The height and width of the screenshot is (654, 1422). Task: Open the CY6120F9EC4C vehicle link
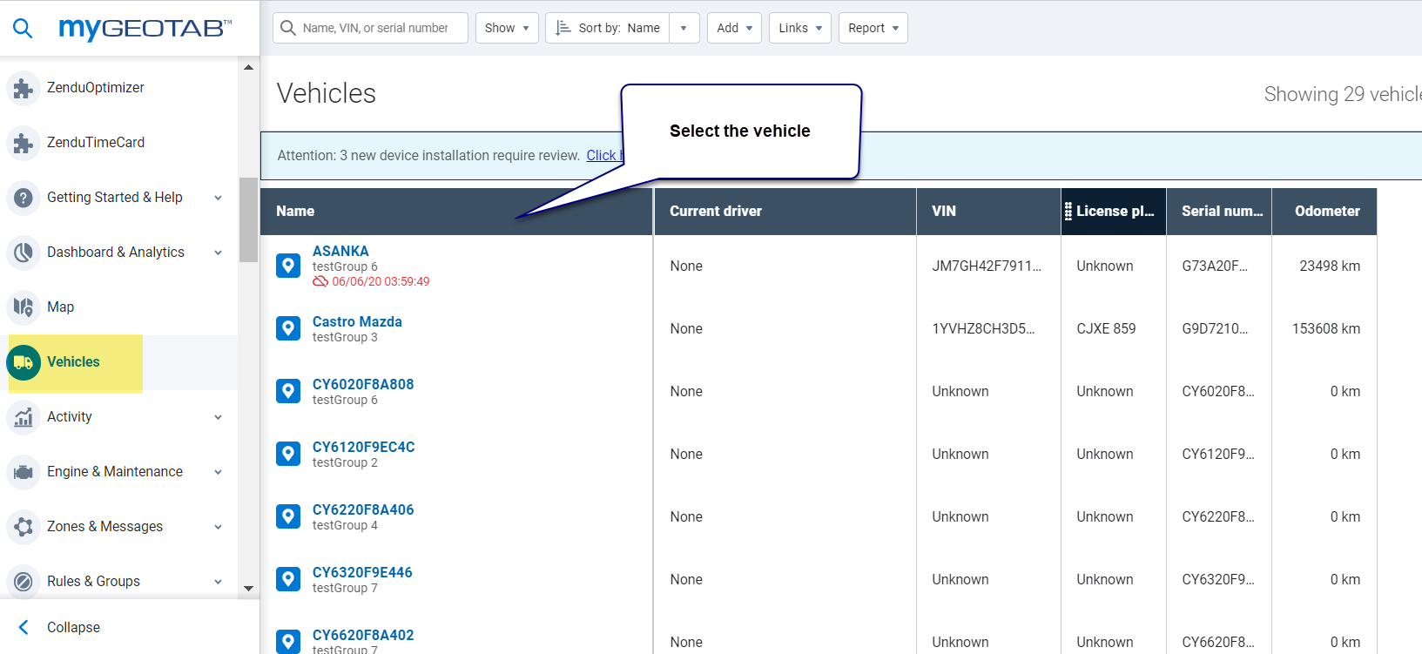coord(364,447)
